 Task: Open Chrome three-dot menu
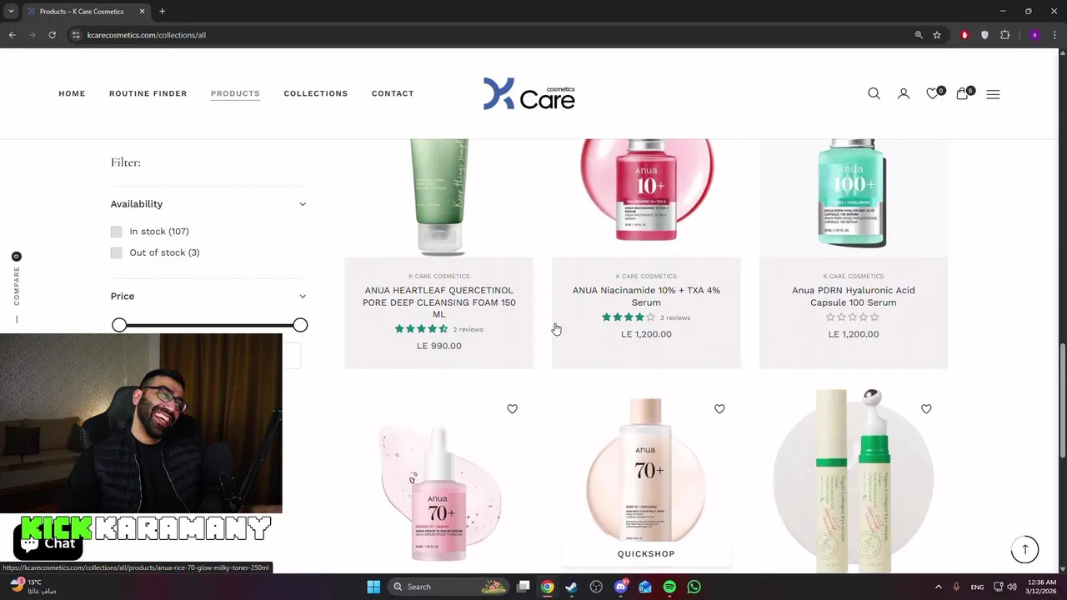(x=1054, y=35)
